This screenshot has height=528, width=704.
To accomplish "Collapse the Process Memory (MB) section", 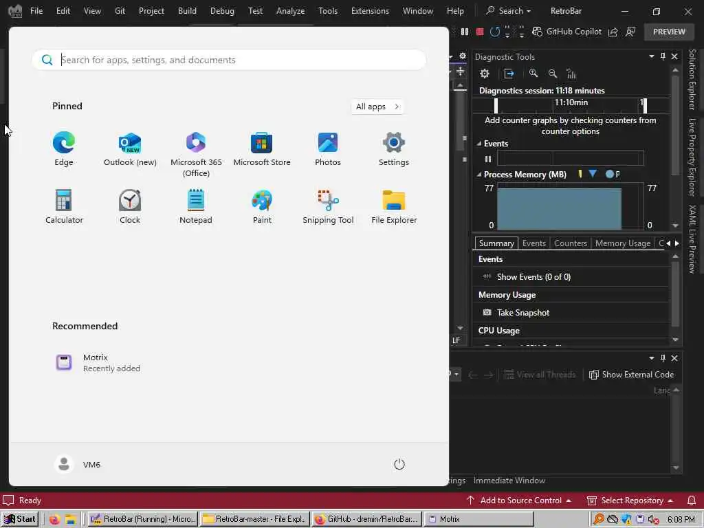I will tap(479, 175).
